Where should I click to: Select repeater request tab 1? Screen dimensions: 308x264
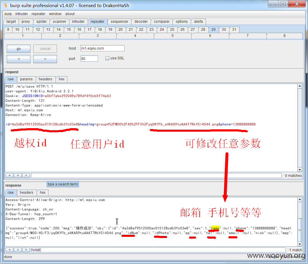22,36
